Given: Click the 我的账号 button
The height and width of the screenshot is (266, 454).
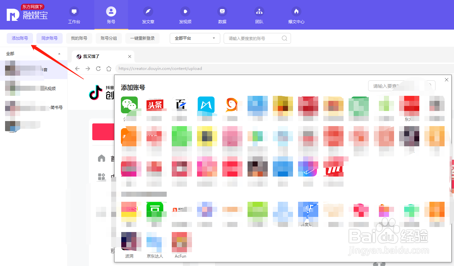Looking at the screenshot, I should coord(79,38).
